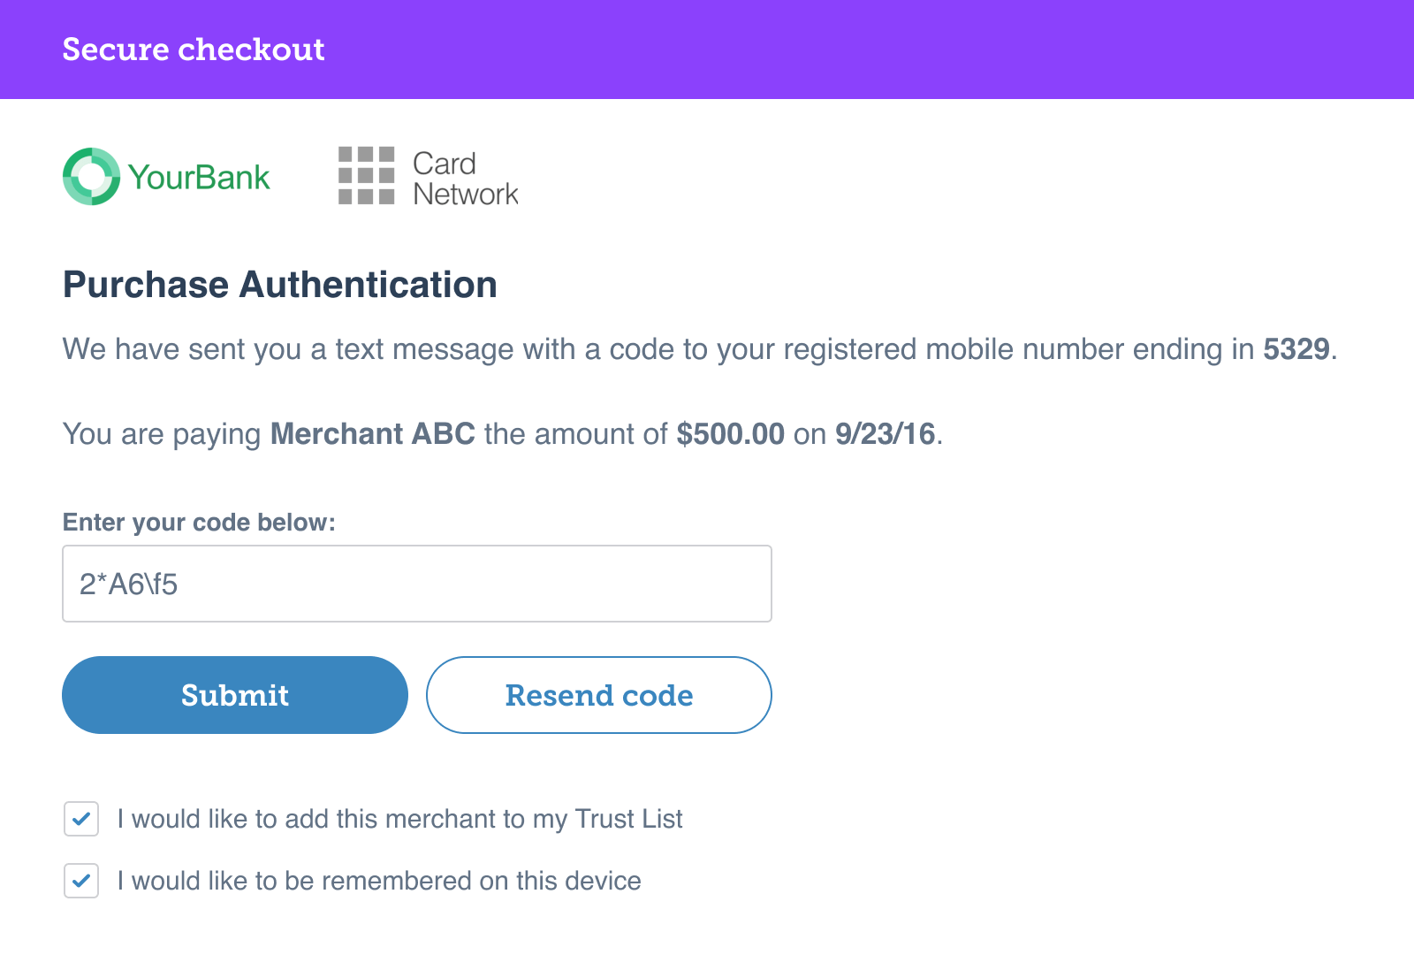Click the 'add this merchant to my Trust List' label
Image resolution: width=1414 pixels, height=955 pixels.
coord(400,819)
